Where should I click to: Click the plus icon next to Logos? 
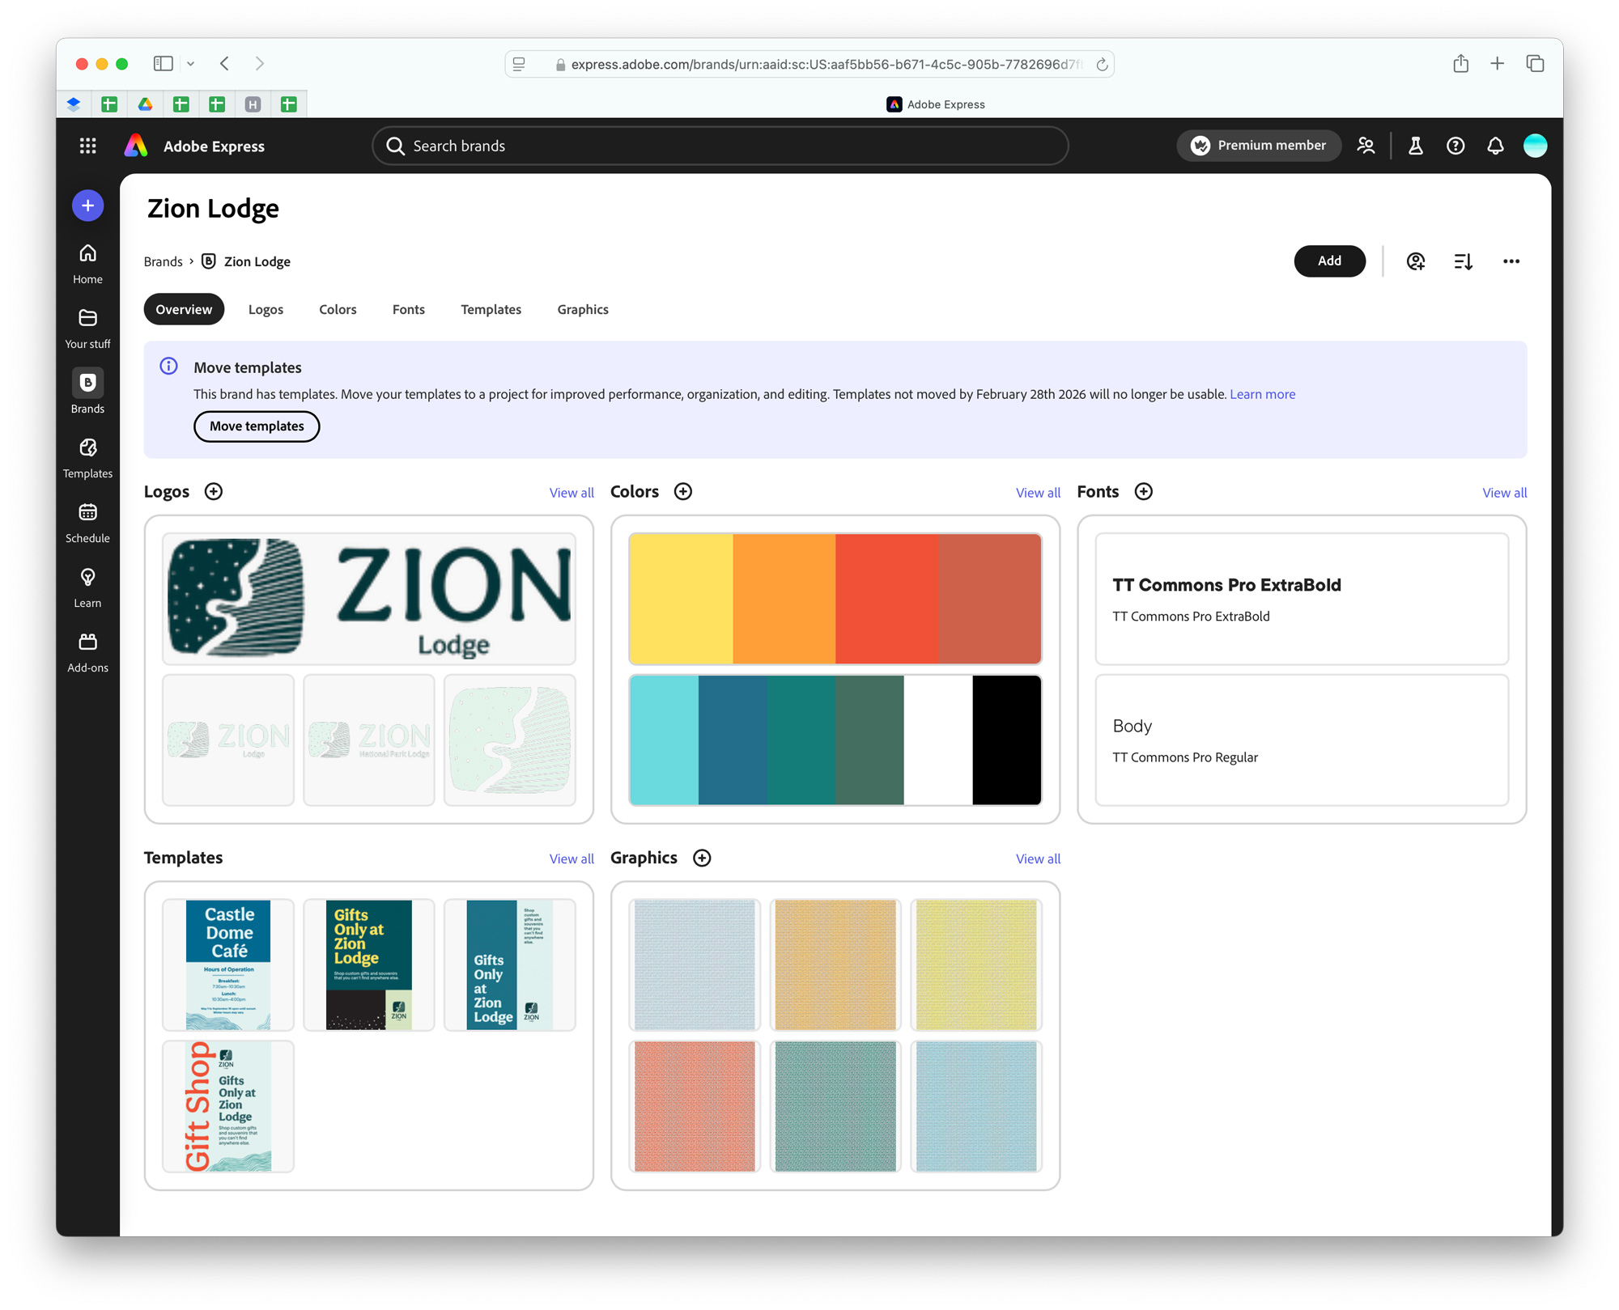tap(214, 492)
